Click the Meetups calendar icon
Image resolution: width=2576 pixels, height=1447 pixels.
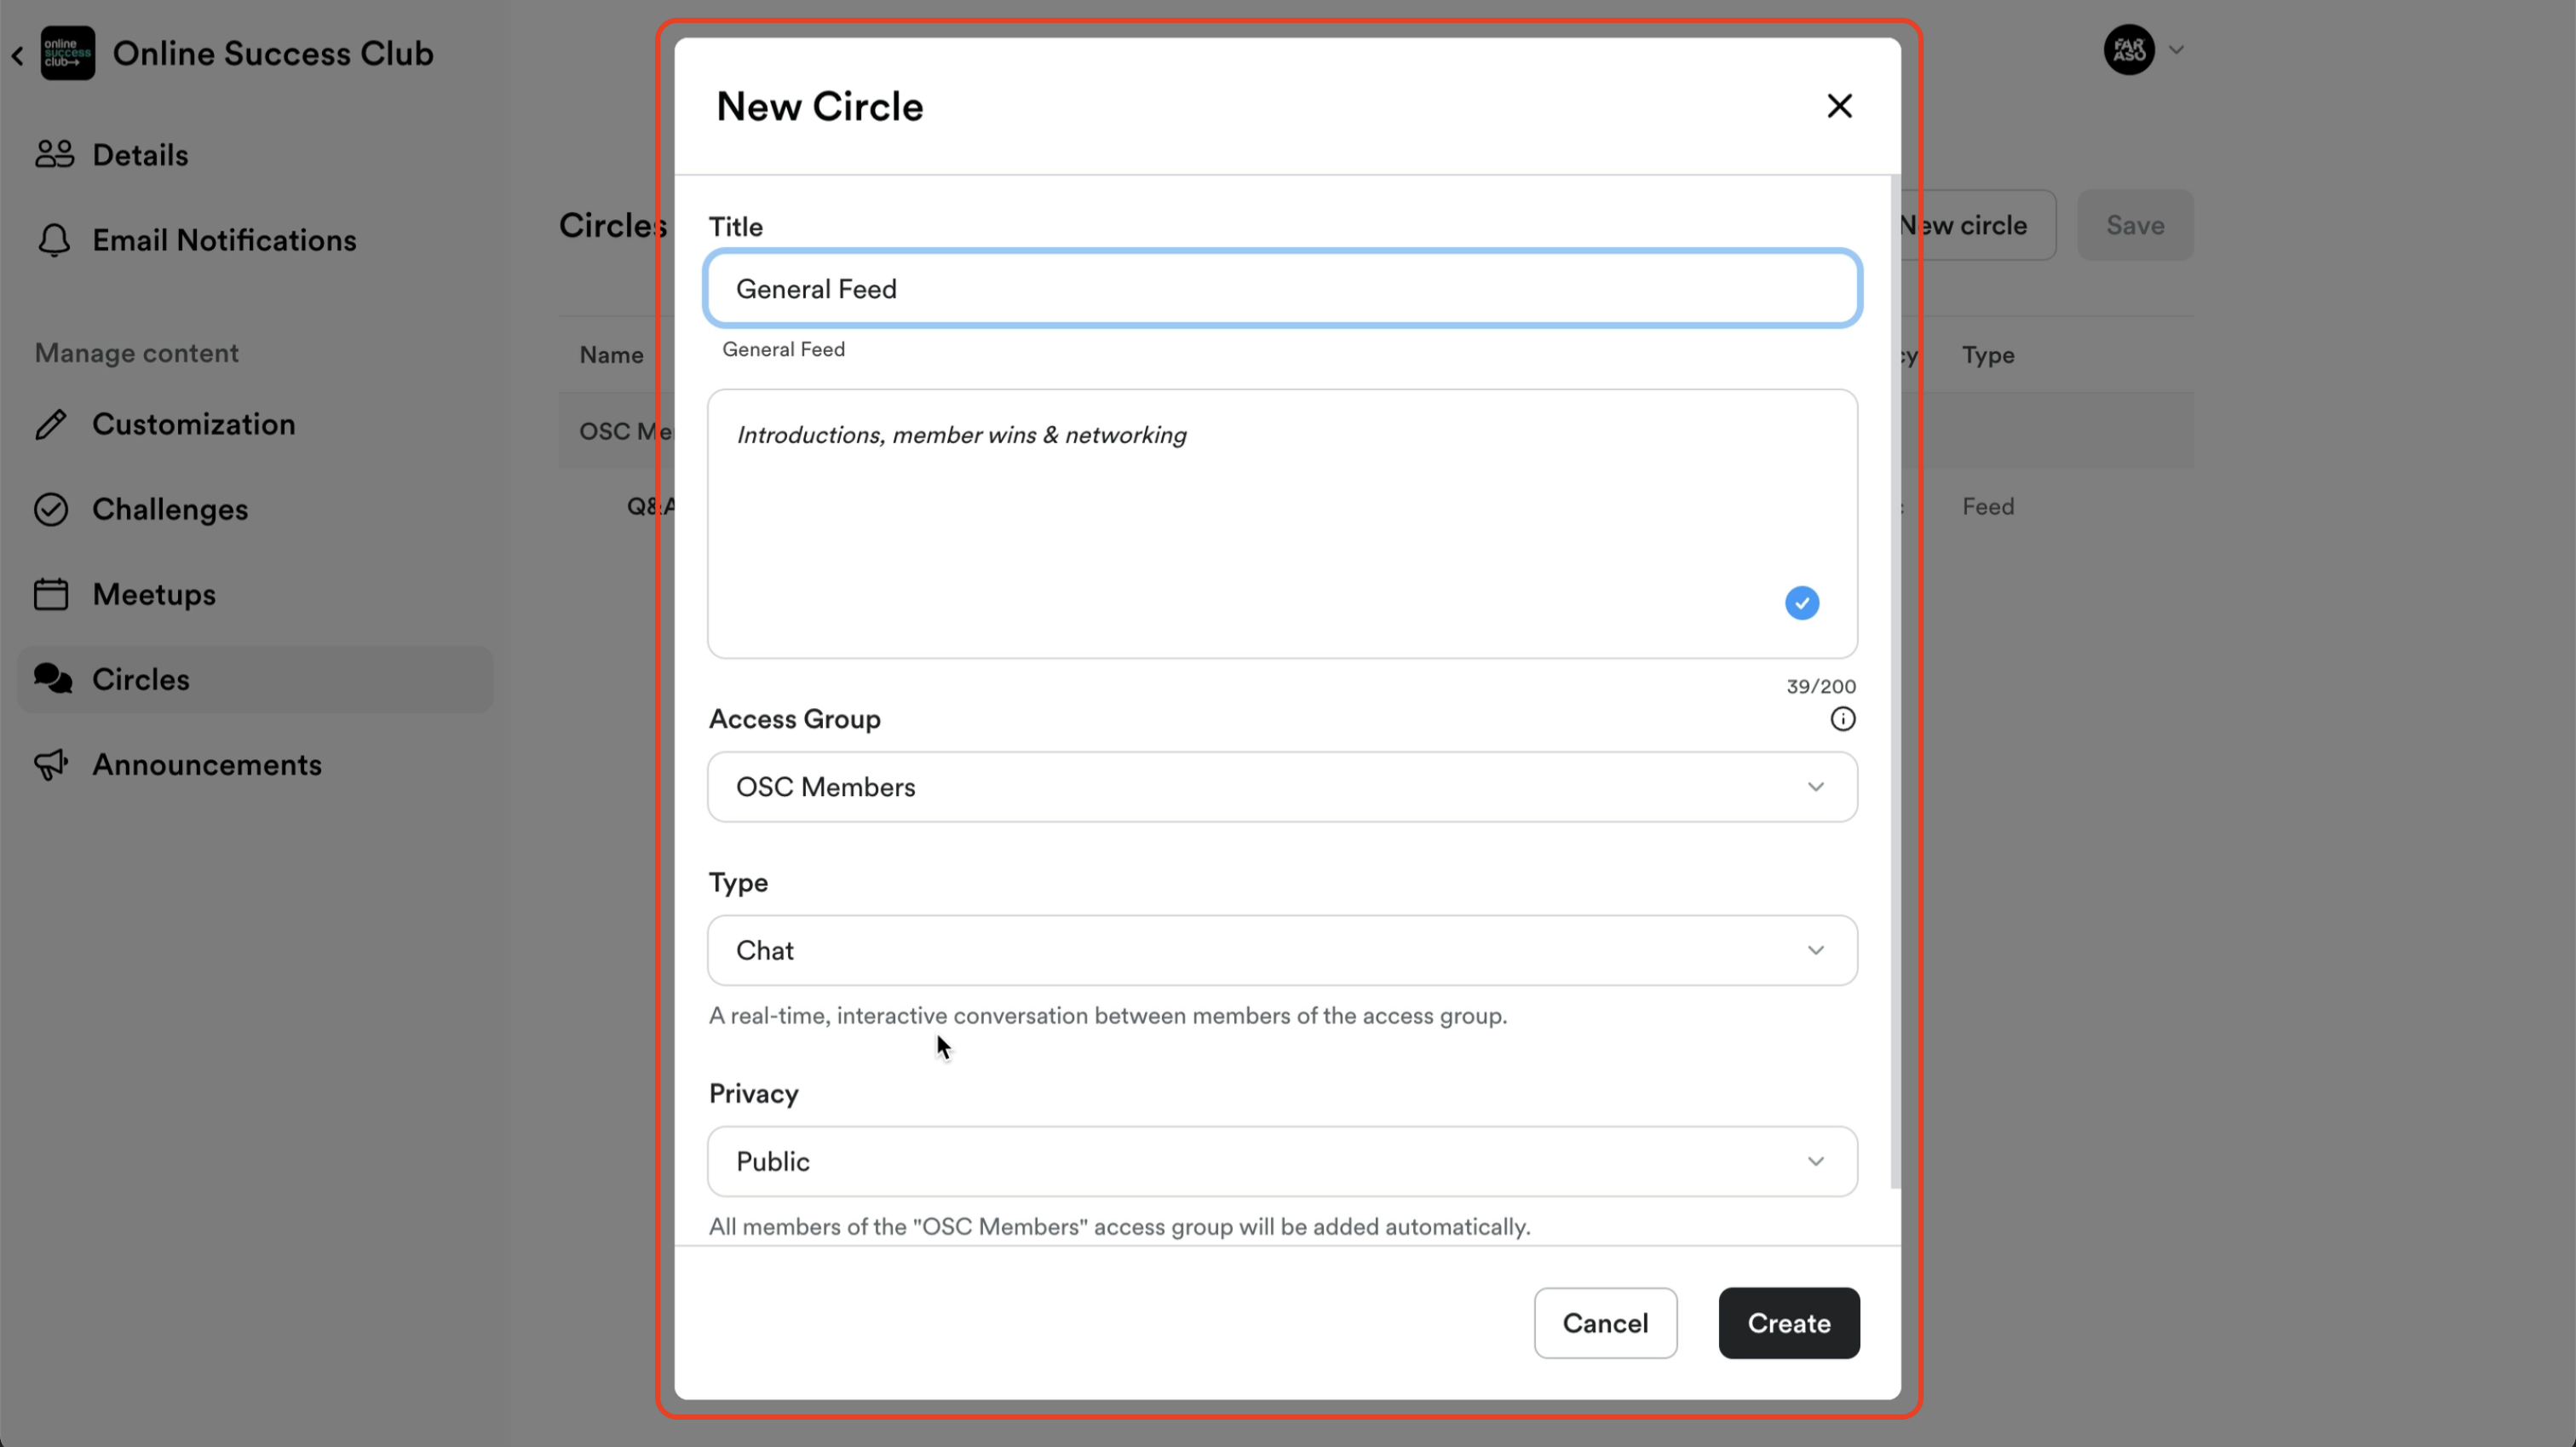coord(51,595)
